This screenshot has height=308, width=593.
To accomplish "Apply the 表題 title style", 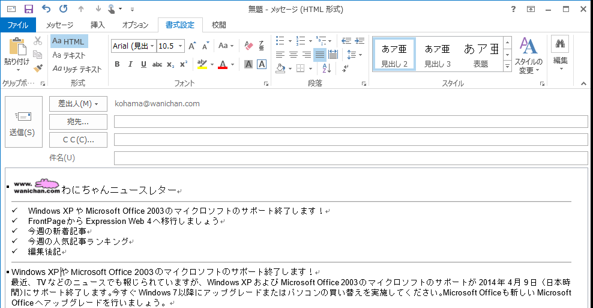I will [x=481, y=55].
